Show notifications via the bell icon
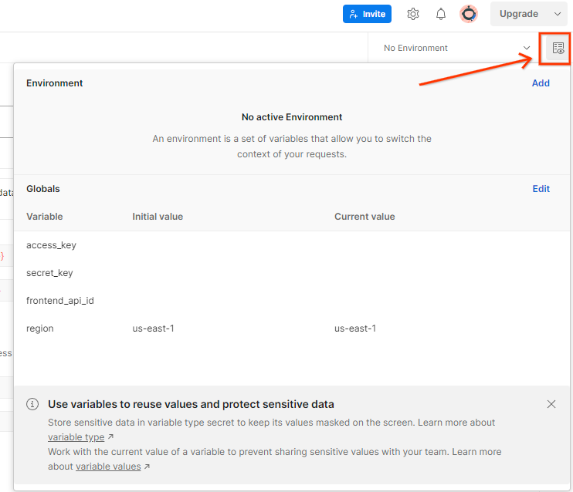This screenshot has height=492, width=573. tap(441, 14)
